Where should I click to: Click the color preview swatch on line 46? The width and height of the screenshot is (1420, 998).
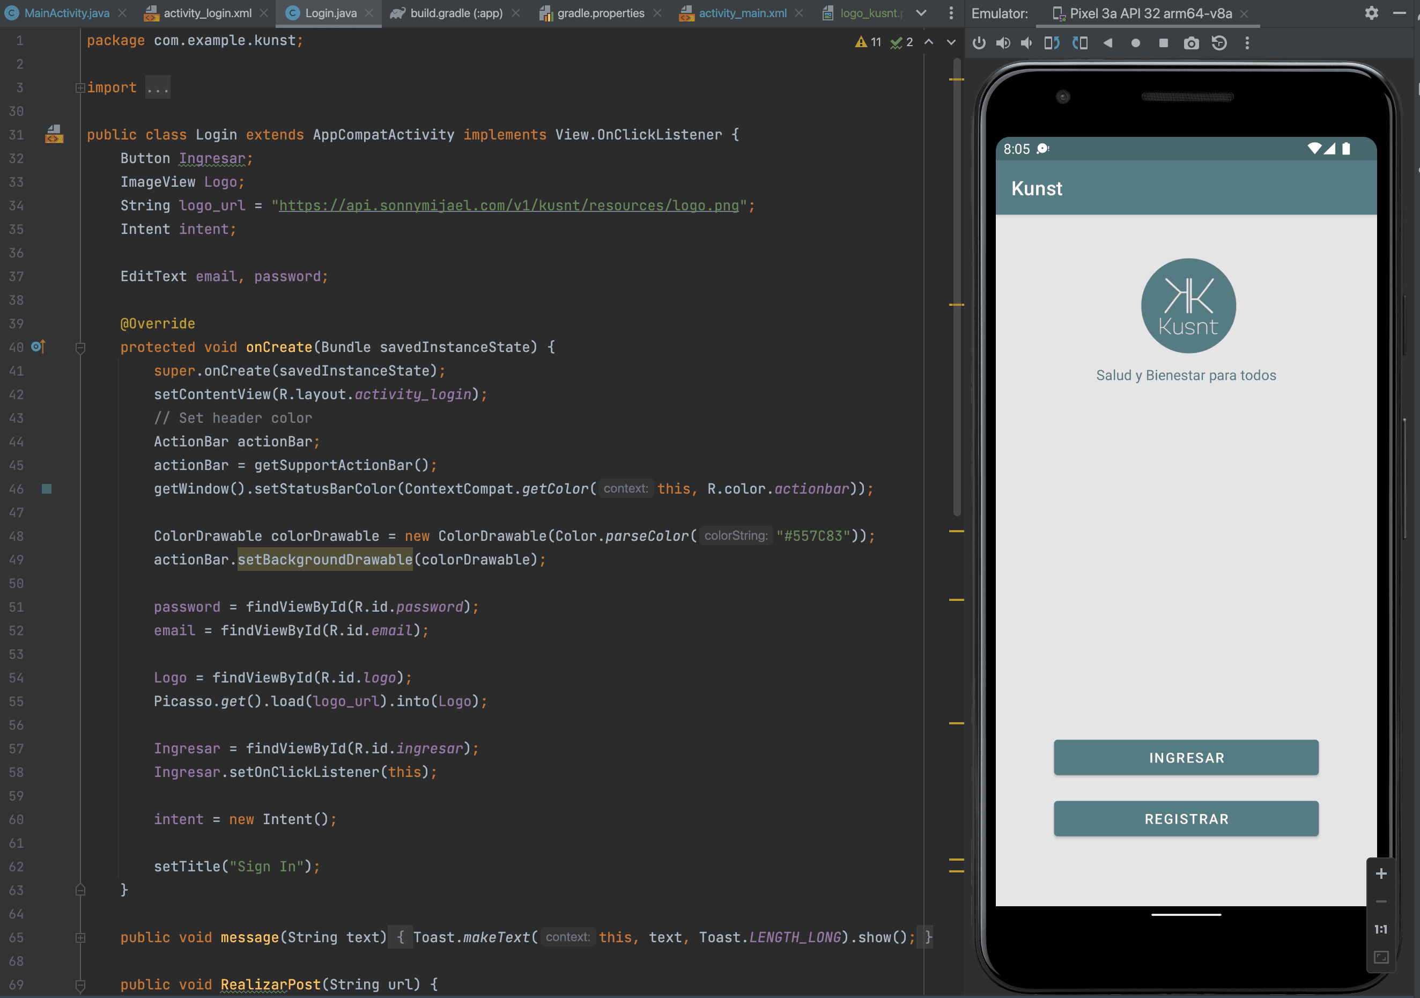[x=46, y=489]
